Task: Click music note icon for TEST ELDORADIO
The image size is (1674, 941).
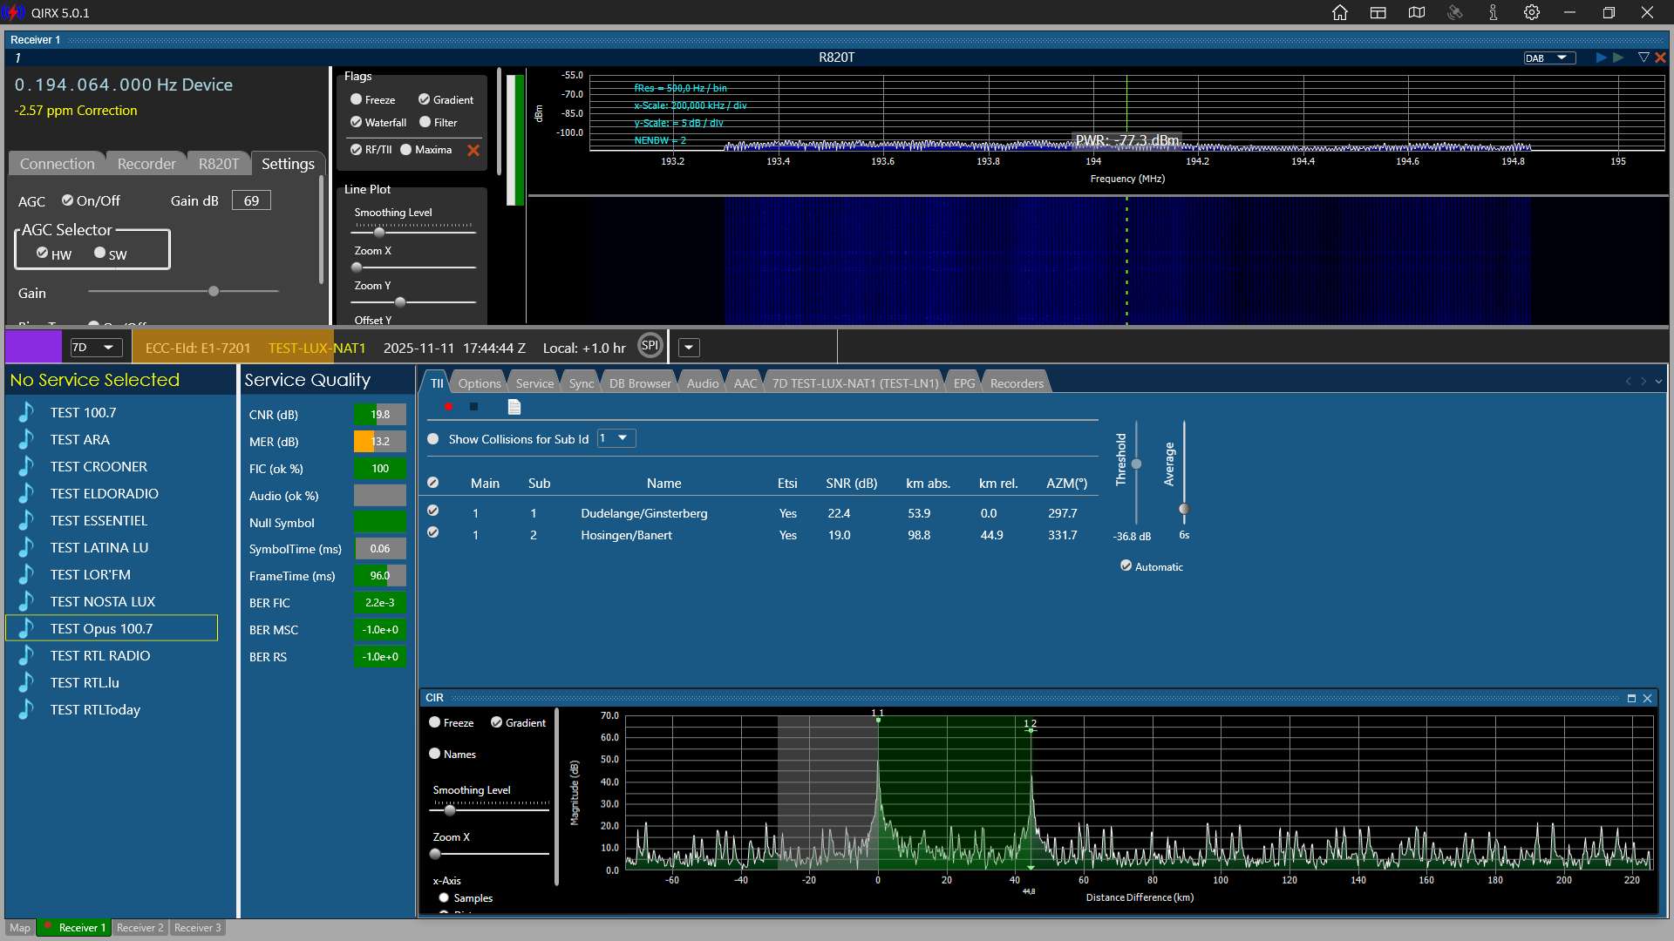Action: pos(26,493)
